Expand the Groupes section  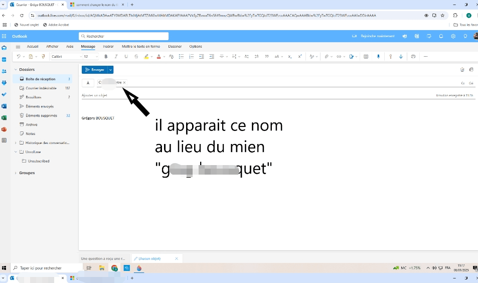pos(16,173)
